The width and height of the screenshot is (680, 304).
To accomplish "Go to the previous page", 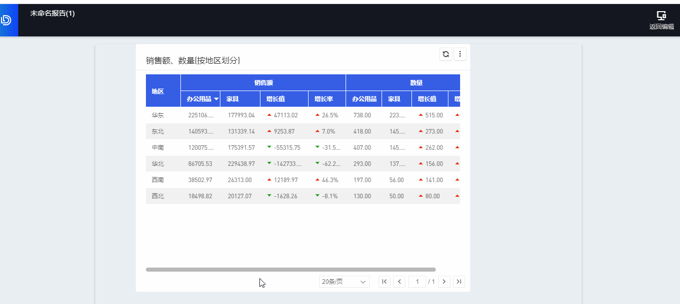I will click(399, 282).
